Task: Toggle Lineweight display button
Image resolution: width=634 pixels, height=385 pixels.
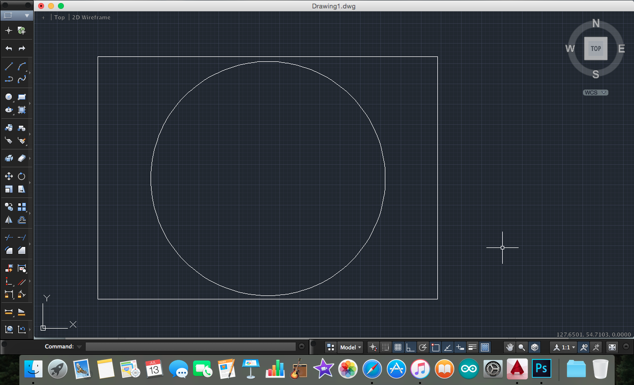Action: pos(473,347)
